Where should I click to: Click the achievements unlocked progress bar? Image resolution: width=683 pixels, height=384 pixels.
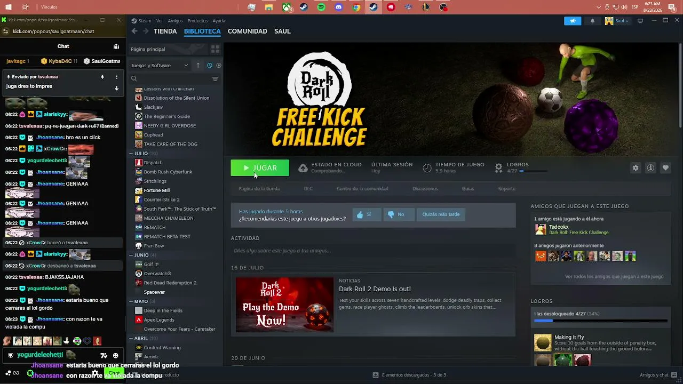pyautogui.click(x=601, y=321)
